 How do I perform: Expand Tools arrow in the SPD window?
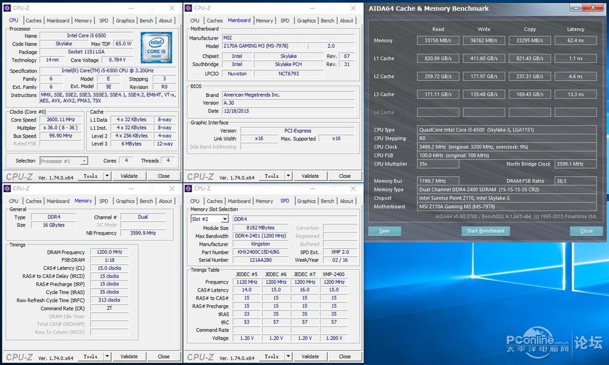(287, 356)
